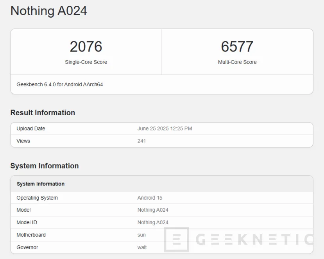Expand the System Information panel header

40,184
